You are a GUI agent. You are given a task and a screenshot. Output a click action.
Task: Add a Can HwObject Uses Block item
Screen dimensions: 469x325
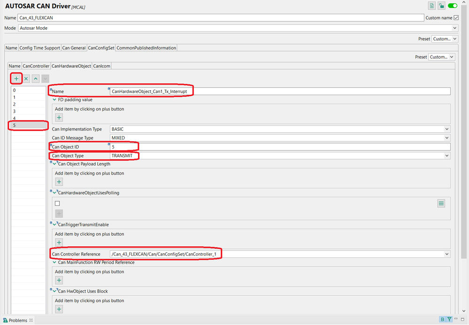[x=59, y=309]
